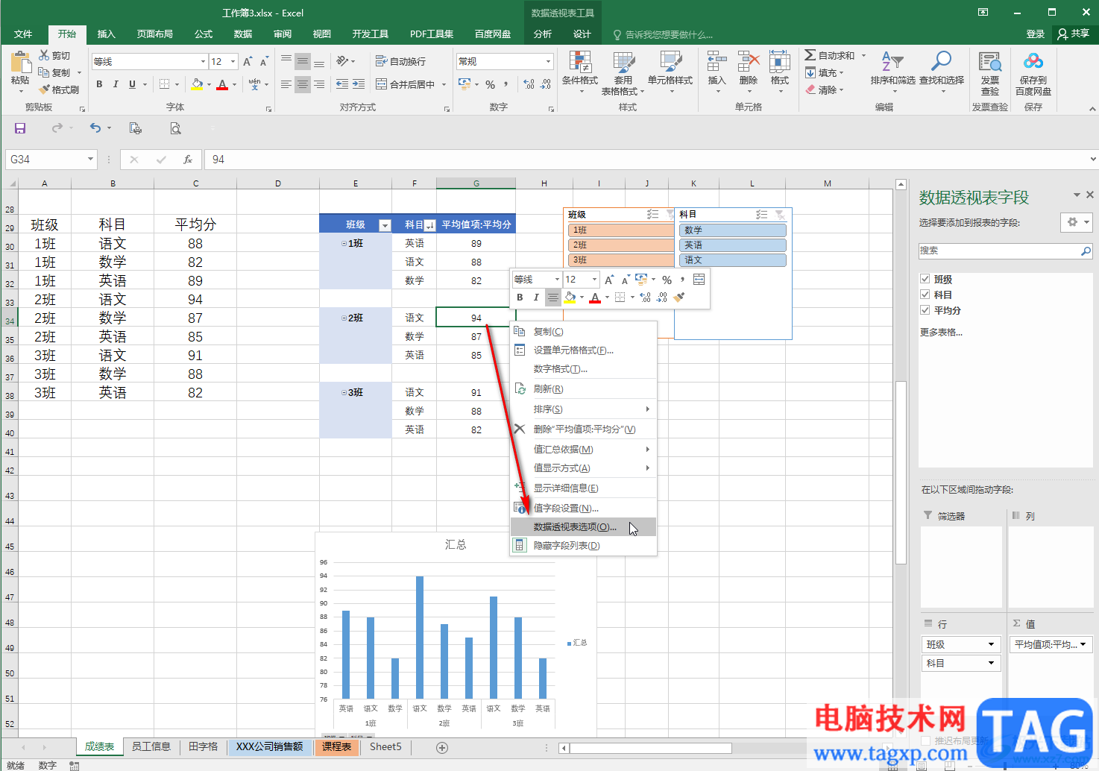Screen dimensions: 1099x771
Task: Click the 更多表格 link
Action: click(941, 333)
